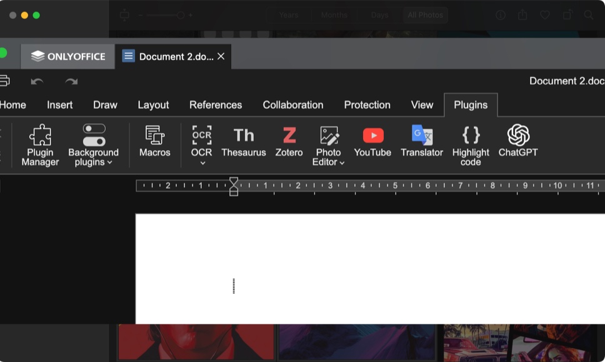Viewport: 605px width, 362px height.
Task: Expand the OCR dropdown arrow
Action: tap(202, 163)
